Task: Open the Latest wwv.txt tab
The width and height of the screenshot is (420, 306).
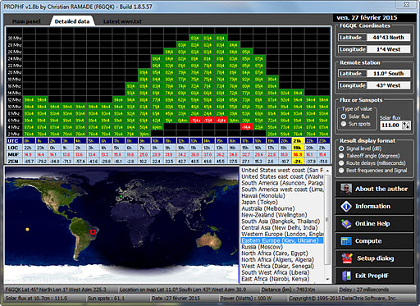Action: (x=122, y=21)
